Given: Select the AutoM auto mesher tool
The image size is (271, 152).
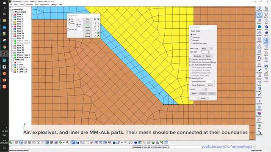Looking at the screenshot, I should click(x=259, y=15).
